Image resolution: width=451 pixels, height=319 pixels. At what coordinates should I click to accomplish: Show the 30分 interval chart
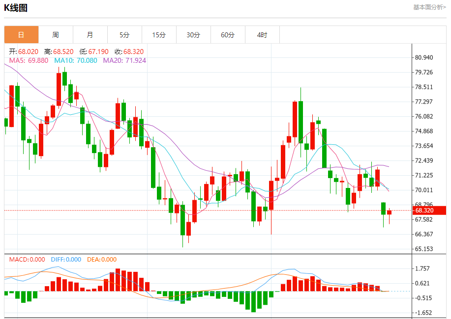coord(193,35)
